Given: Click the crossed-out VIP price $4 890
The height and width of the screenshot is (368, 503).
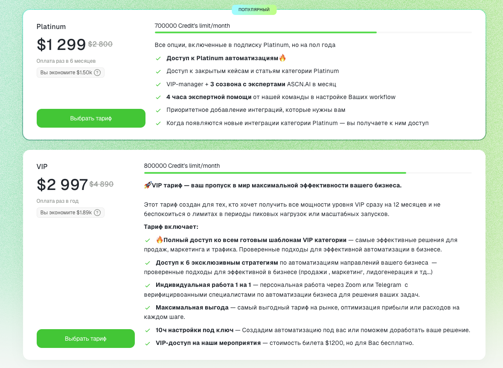Looking at the screenshot, I should click(x=102, y=184).
